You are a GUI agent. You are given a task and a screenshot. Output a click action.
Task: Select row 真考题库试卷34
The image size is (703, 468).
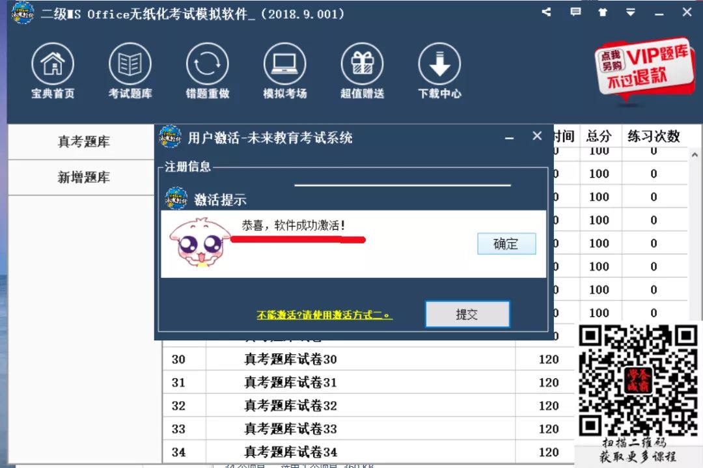368,452
